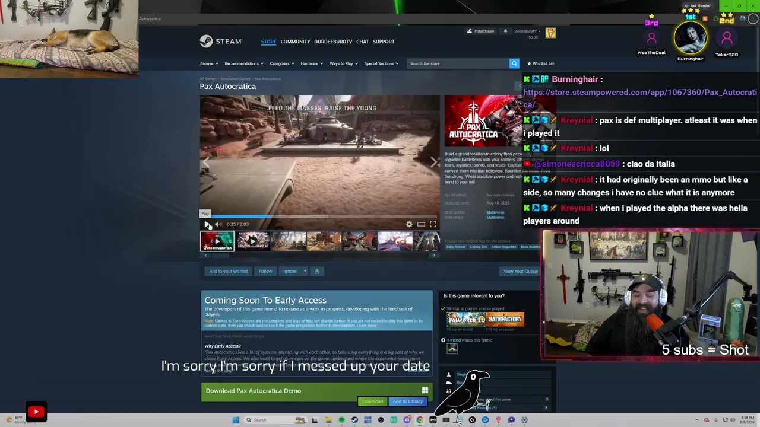The height and width of the screenshot is (427, 760).
Task: Click the Ask Gemini button
Action: [697, 6]
